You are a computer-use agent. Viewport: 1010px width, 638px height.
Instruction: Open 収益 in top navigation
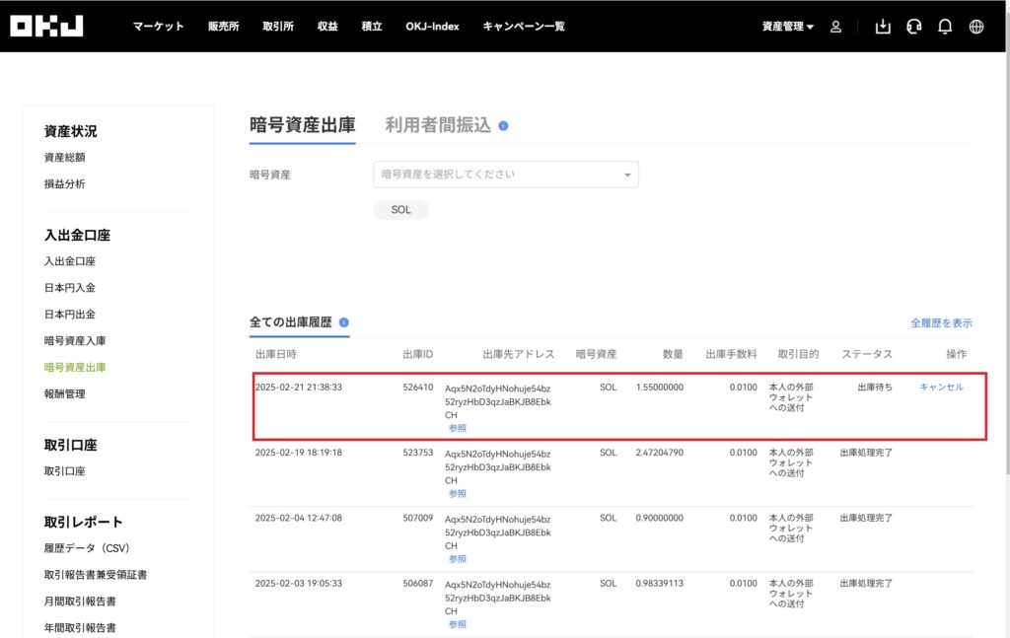click(327, 27)
